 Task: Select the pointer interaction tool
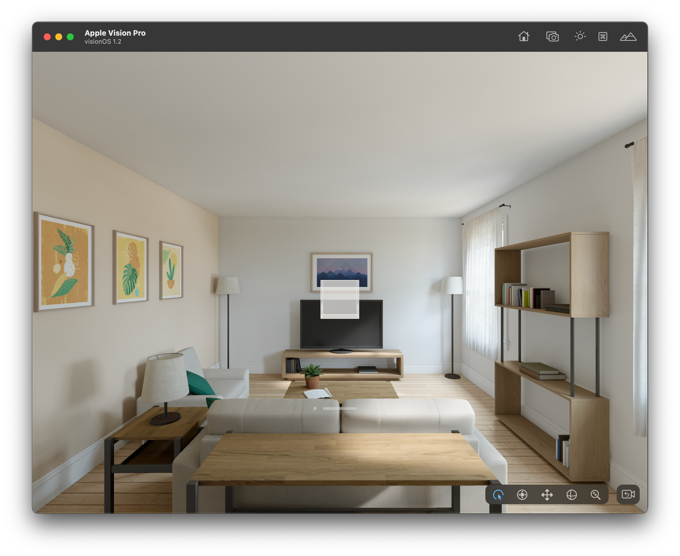498,495
